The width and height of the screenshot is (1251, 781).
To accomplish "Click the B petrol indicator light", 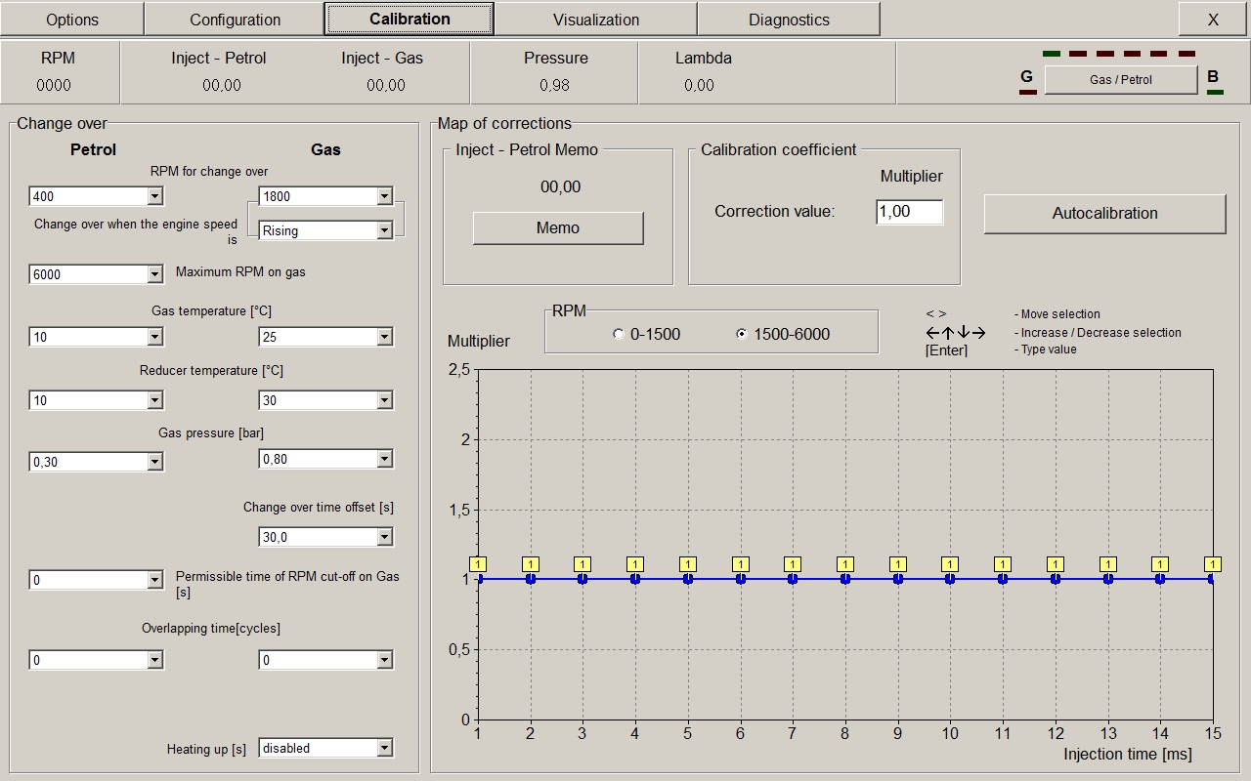I will click(x=1215, y=93).
